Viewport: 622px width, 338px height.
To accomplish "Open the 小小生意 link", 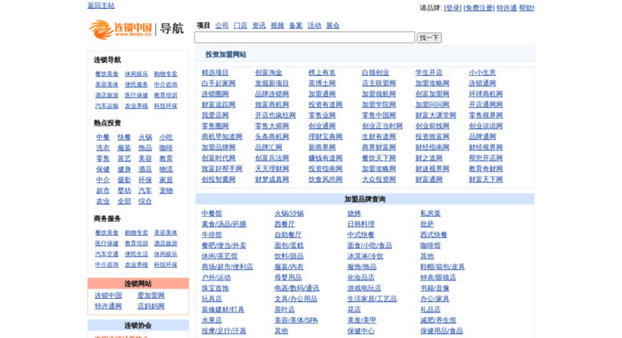I will (483, 73).
